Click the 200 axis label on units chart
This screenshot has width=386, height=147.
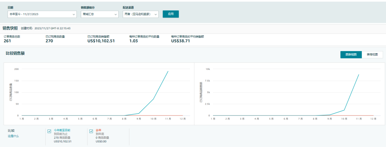click(17, 69)
